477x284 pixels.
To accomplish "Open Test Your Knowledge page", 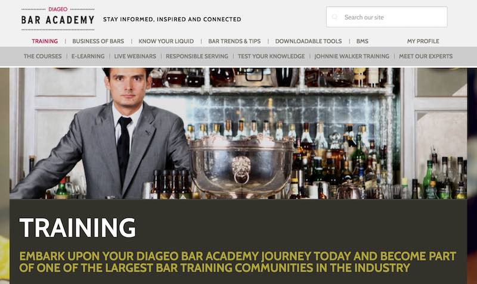I will pos(271,56).
